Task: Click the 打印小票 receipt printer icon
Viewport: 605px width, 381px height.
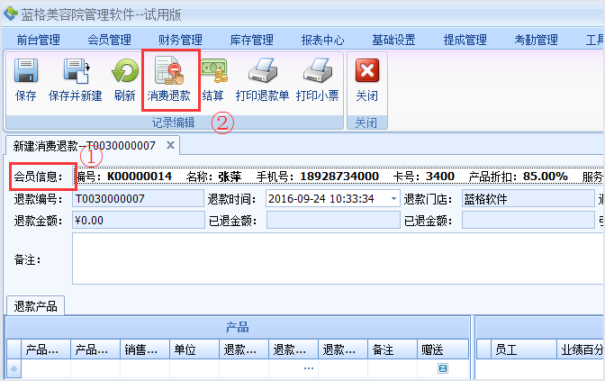Action: [x=317, y=70]
